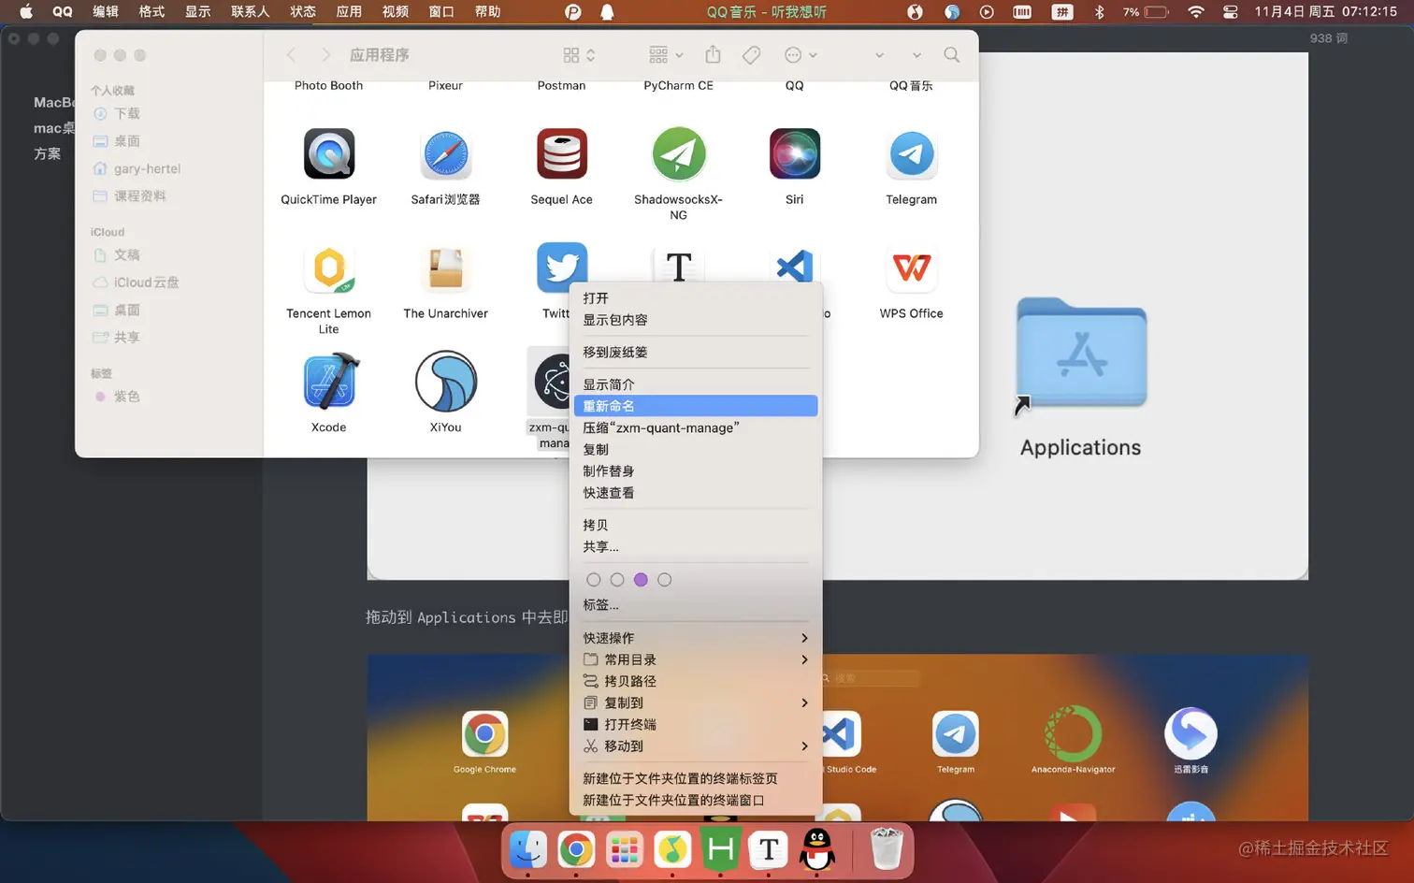The height and width of the screenshot is (883, 1414).
Task: Open QuickTime Player app icon in Finder
Action: (329, 153)
